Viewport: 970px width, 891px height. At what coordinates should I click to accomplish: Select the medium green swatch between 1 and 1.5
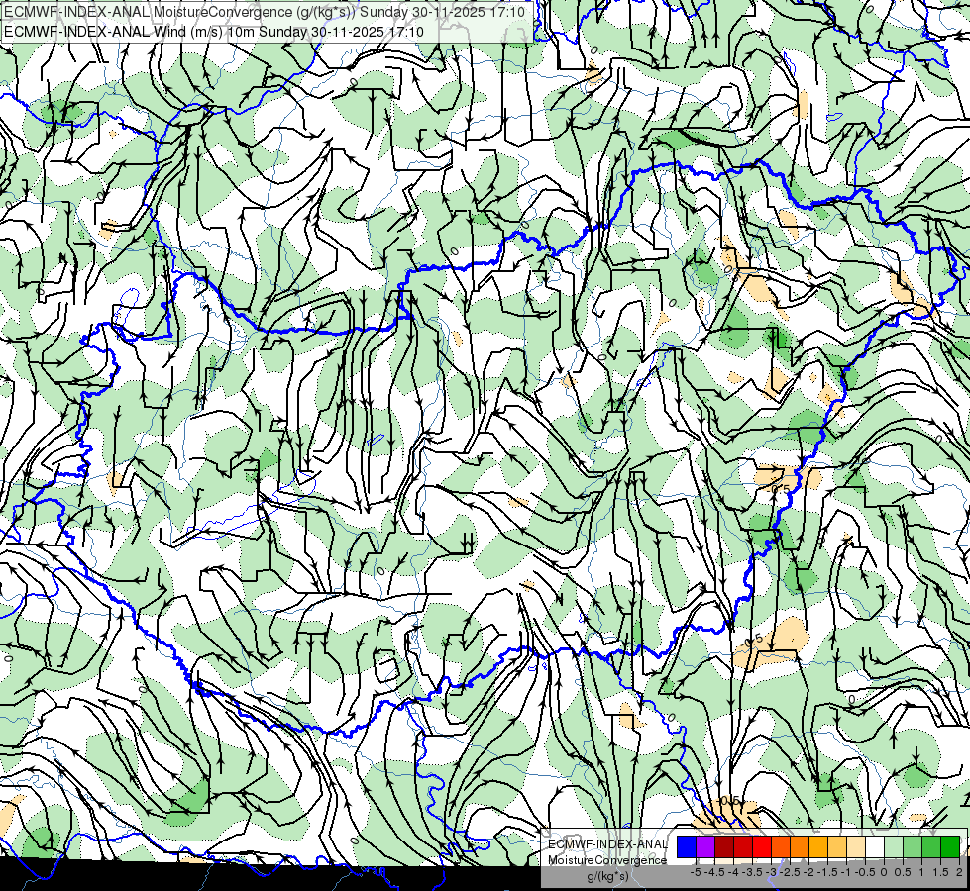[x=931, y=847]
